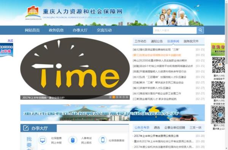The image size is (228, 150).
Task: Open the [合川] 工匠精神 news headline
Action: pyautogui.click(x=159, y=77)
